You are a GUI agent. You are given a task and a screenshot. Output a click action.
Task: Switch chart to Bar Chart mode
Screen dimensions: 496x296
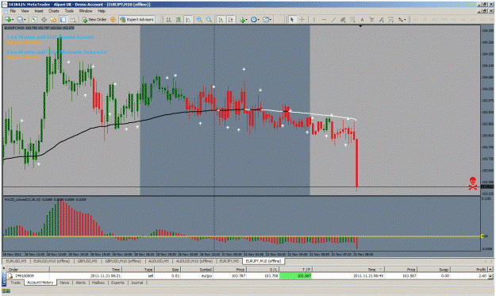[168, 20]
